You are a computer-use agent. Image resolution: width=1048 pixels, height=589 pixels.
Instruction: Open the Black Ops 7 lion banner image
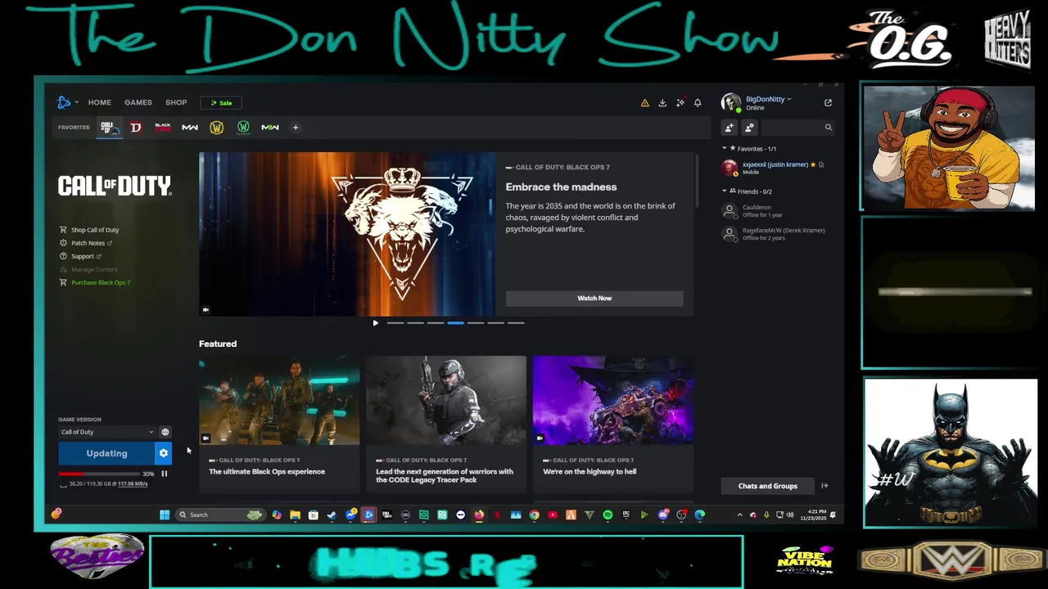348,234
